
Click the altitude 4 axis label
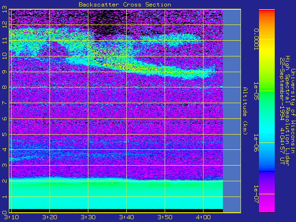coord(5,150)
